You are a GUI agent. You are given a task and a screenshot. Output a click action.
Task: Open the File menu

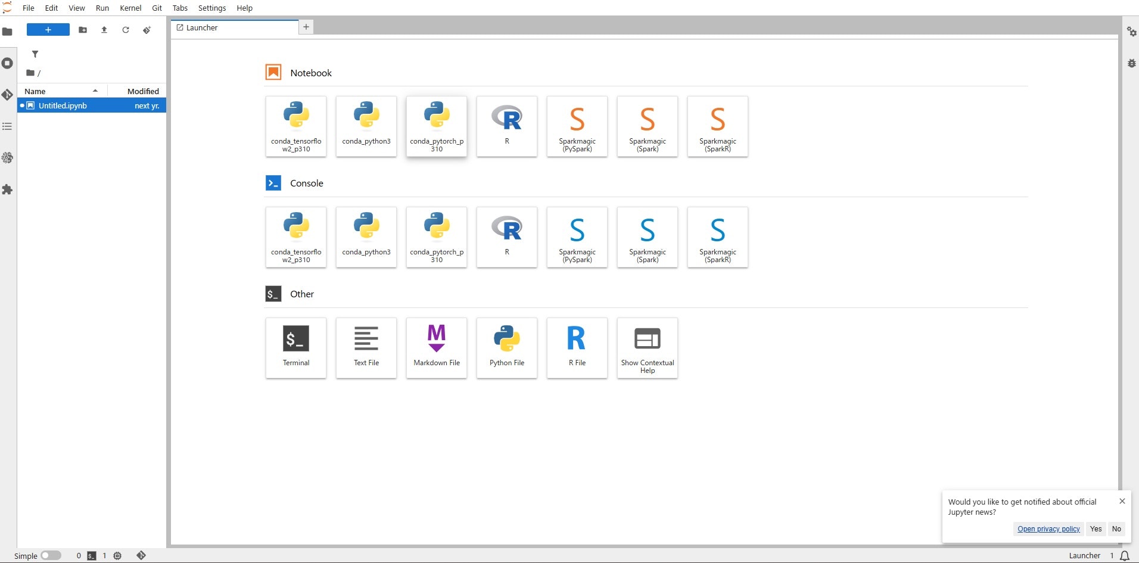(x=29, y=8)
